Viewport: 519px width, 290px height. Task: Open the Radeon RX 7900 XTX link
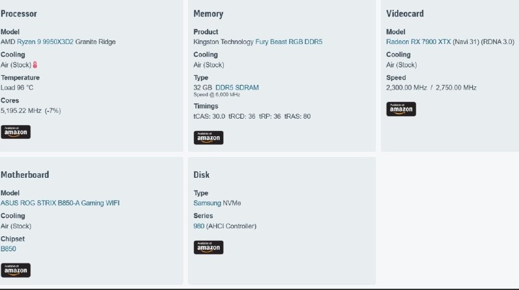[x=418, y=42]
